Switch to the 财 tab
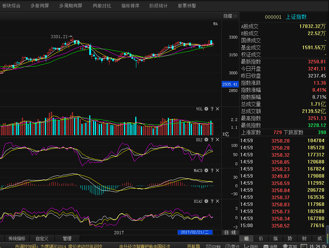The height and width of the screenshot is (248, 329). [304, 238]
